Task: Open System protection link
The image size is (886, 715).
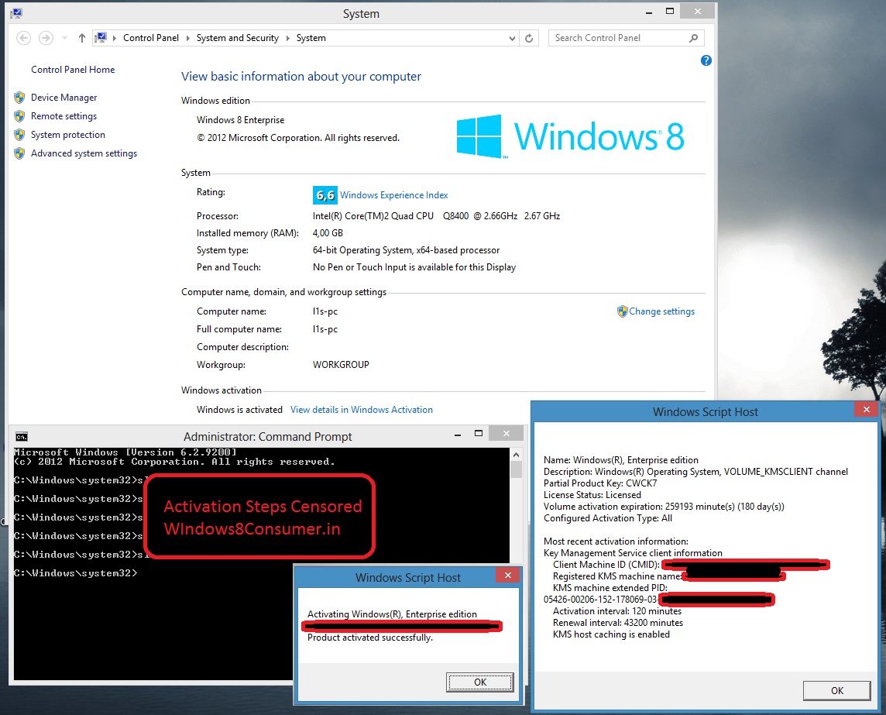Action: click(67, 135)
